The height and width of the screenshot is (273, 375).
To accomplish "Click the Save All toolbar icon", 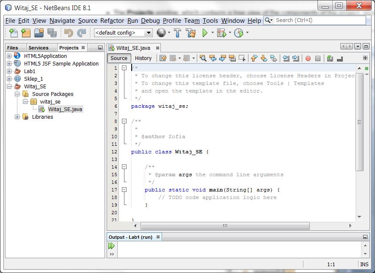I will click(52, 33).
